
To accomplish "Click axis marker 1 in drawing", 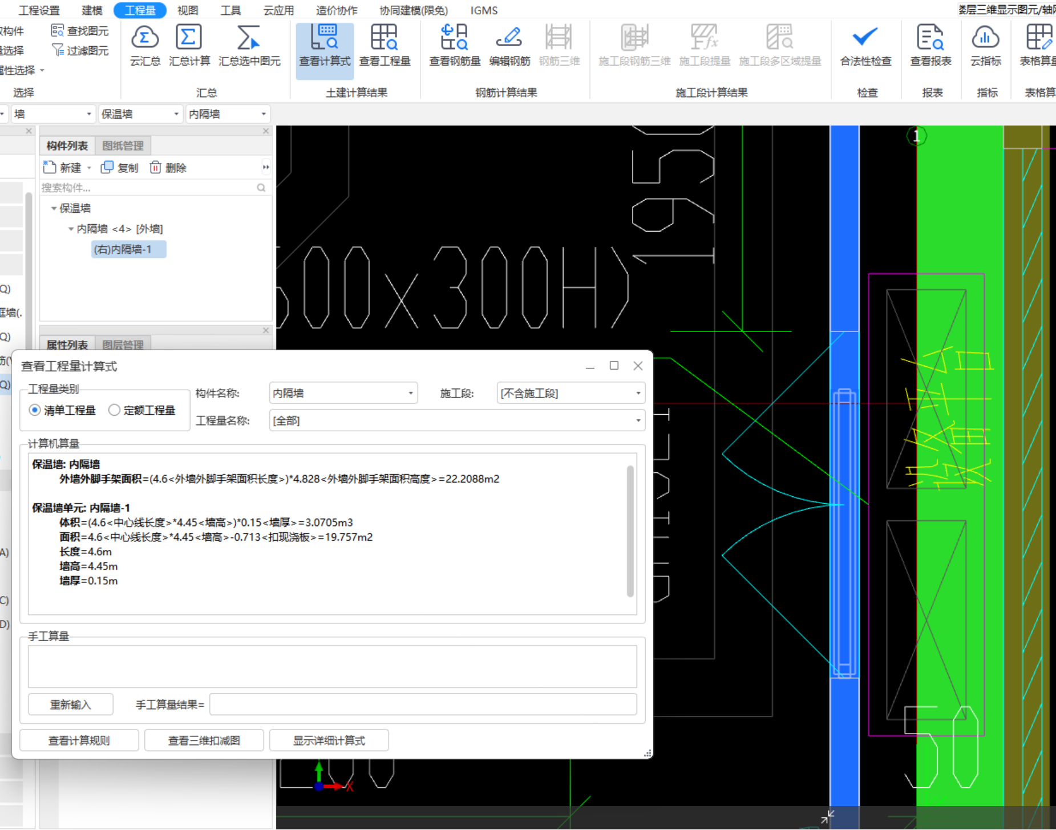I will click(x=916, y=136).
